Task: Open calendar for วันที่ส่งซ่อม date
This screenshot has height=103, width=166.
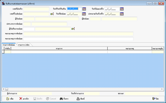Action: click(84, 14)
